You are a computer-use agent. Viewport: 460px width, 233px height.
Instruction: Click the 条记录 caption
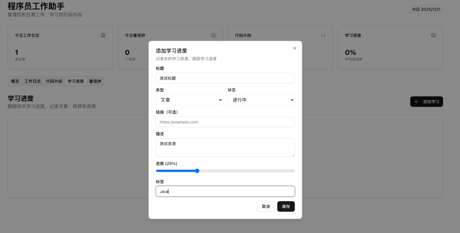click(x=20, y=59)
